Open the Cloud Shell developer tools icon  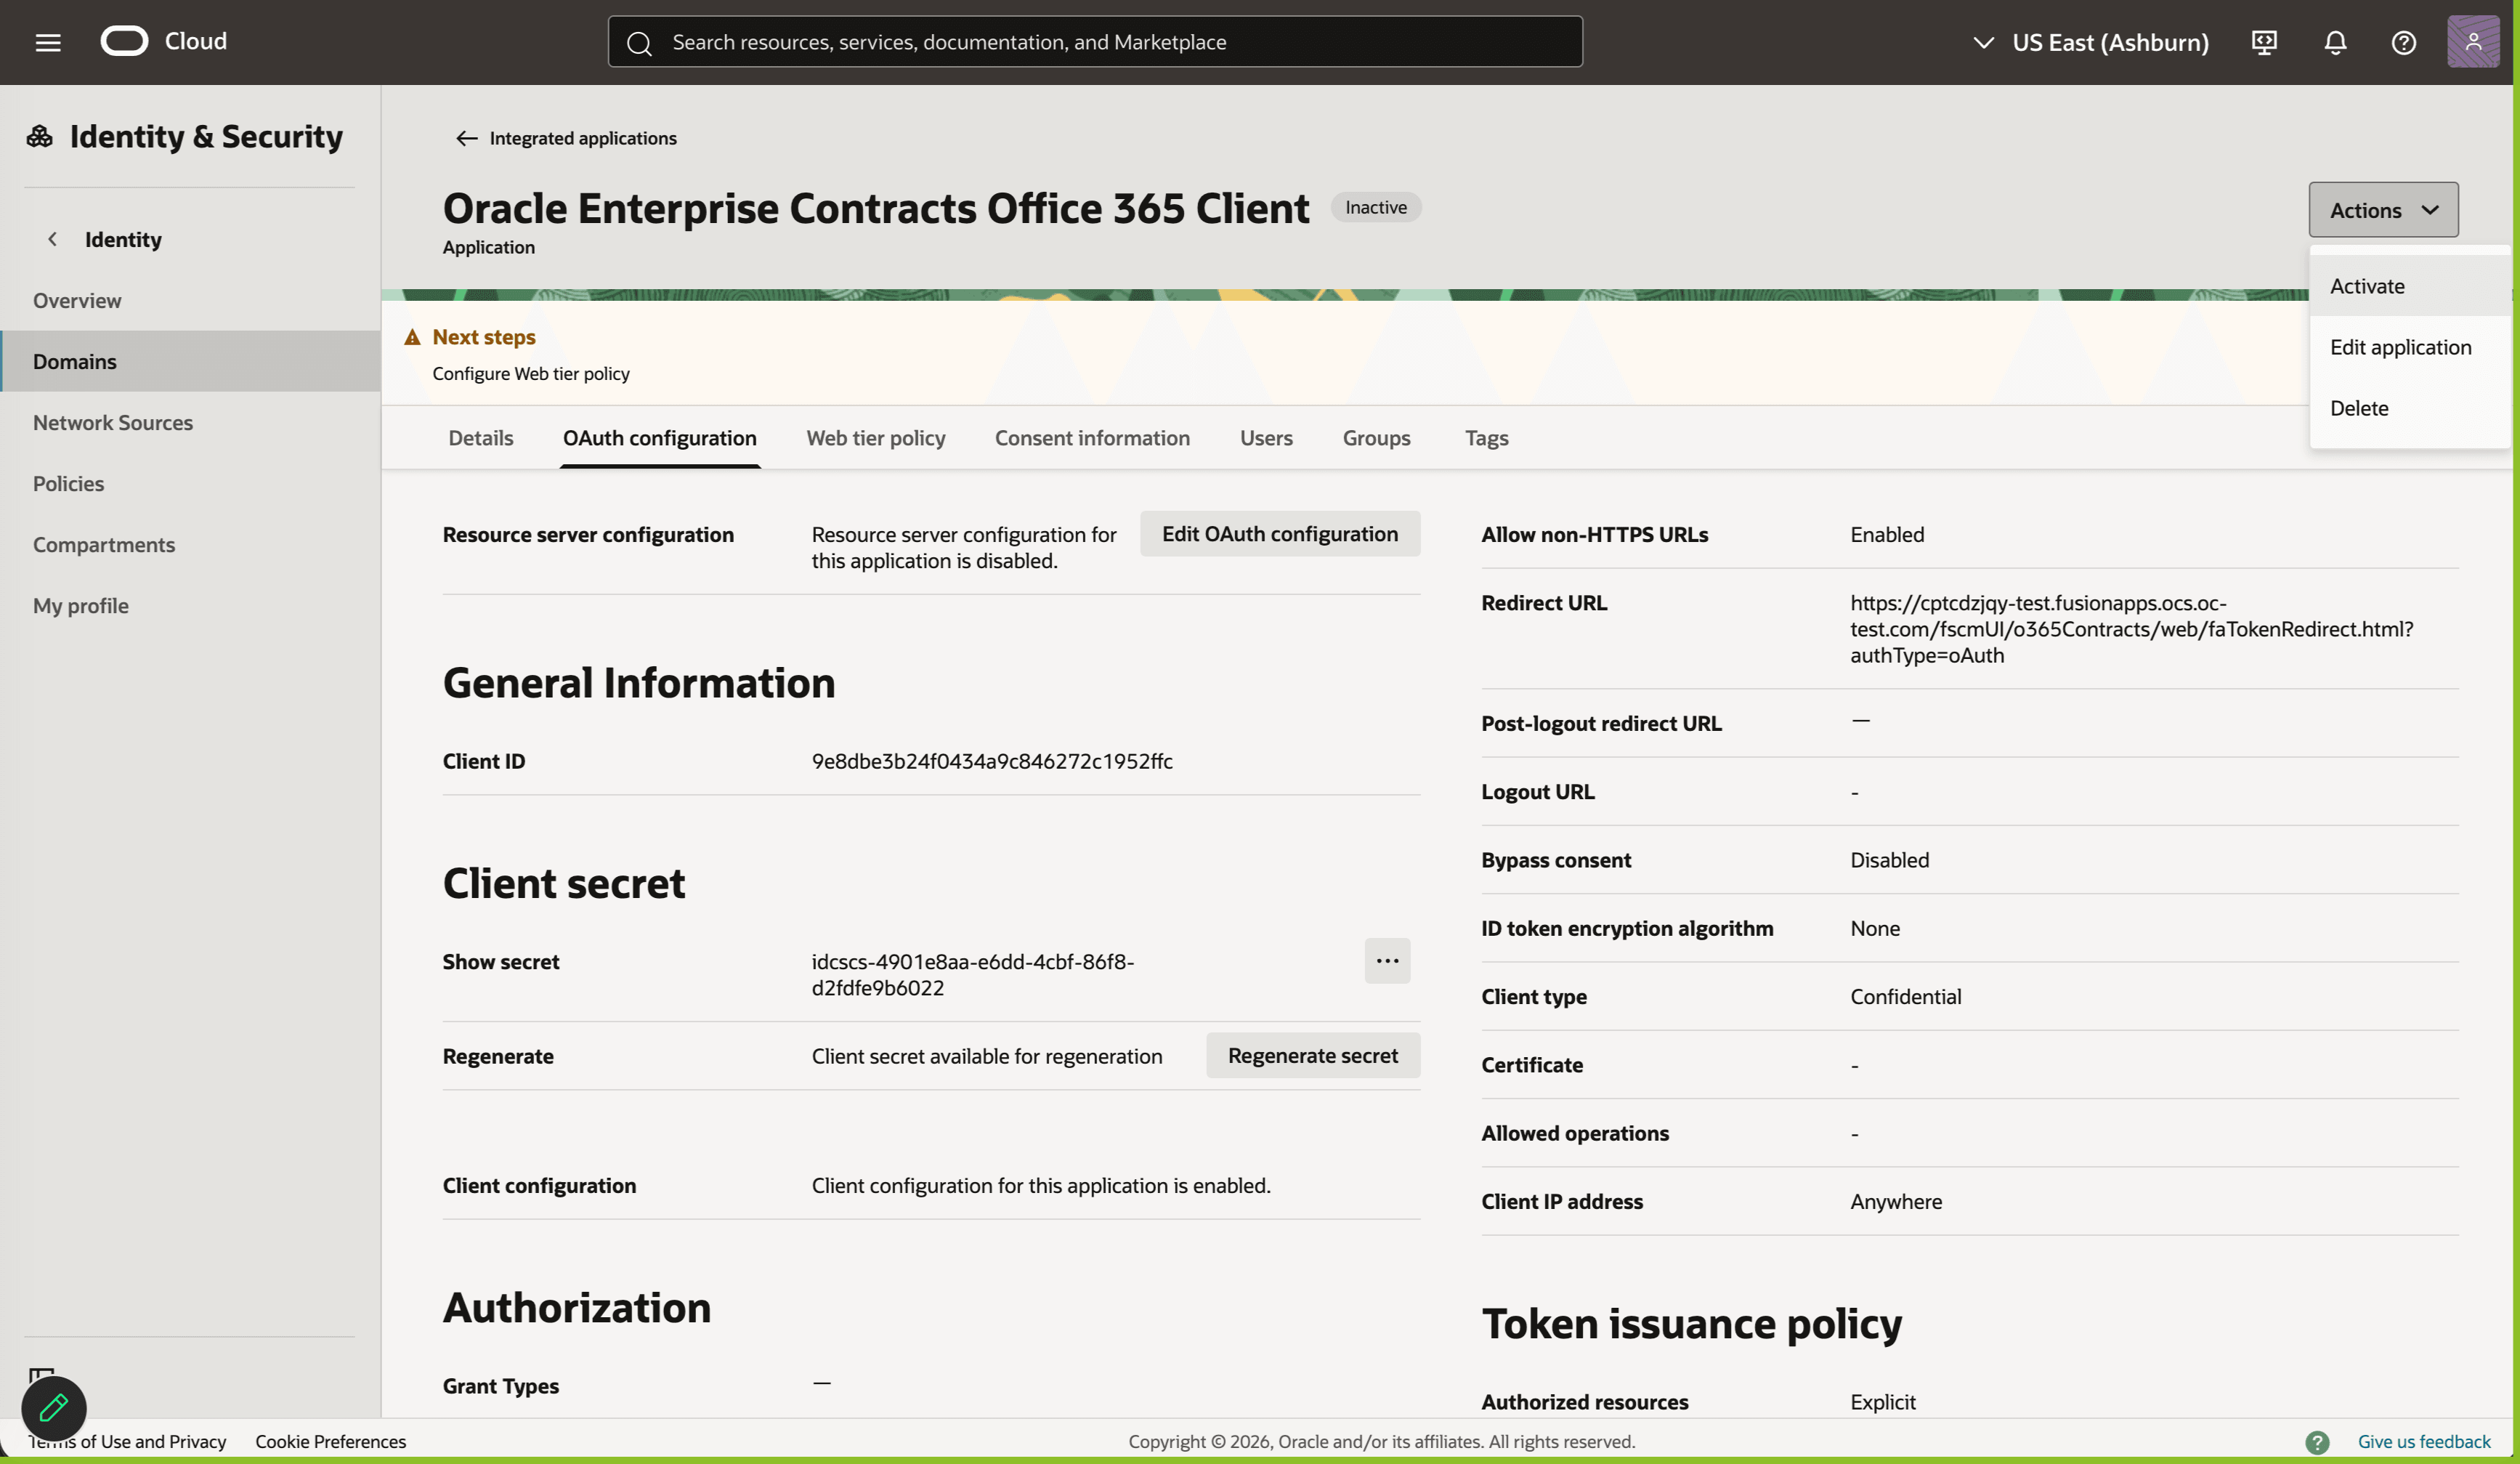point(2264,42)
